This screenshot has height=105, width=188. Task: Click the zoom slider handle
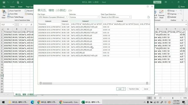(x=173, y=98)
